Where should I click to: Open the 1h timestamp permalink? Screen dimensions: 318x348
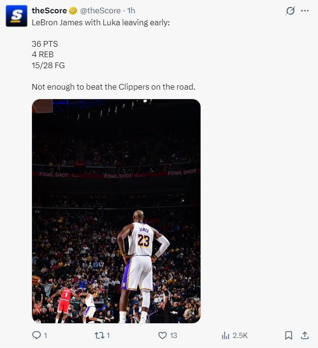coord(131,10)
